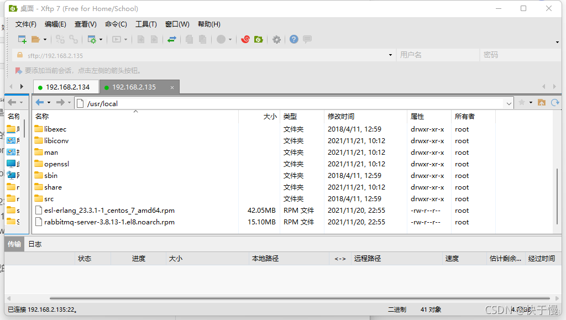Image resolution: width=566 pixels, height=320 pixels.
Task: Click the Paste toolbar icon
Action: click(202, 39)
